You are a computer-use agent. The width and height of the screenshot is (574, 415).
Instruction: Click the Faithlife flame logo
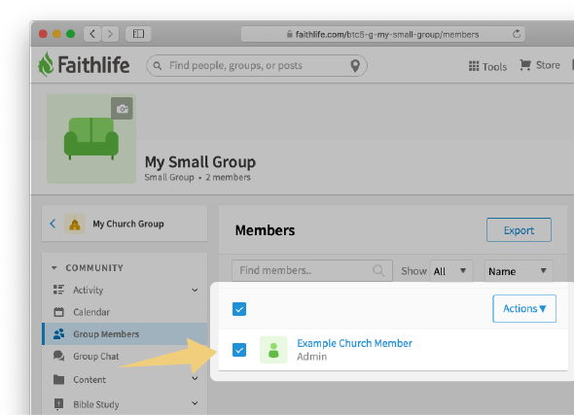click(46, 64)
